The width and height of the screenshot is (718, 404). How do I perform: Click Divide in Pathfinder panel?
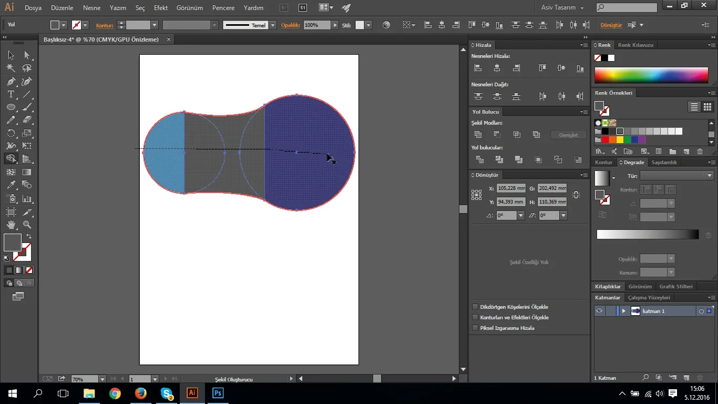[x=479, y=159]
